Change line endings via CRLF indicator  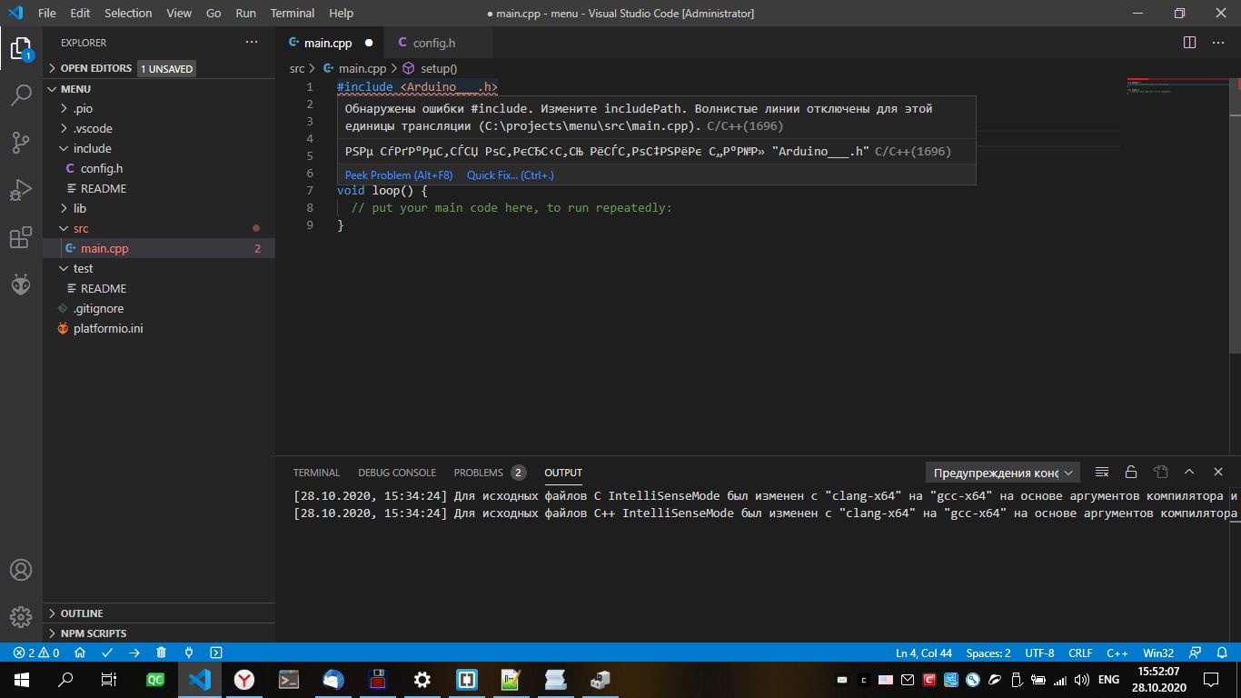point(1080,653)
